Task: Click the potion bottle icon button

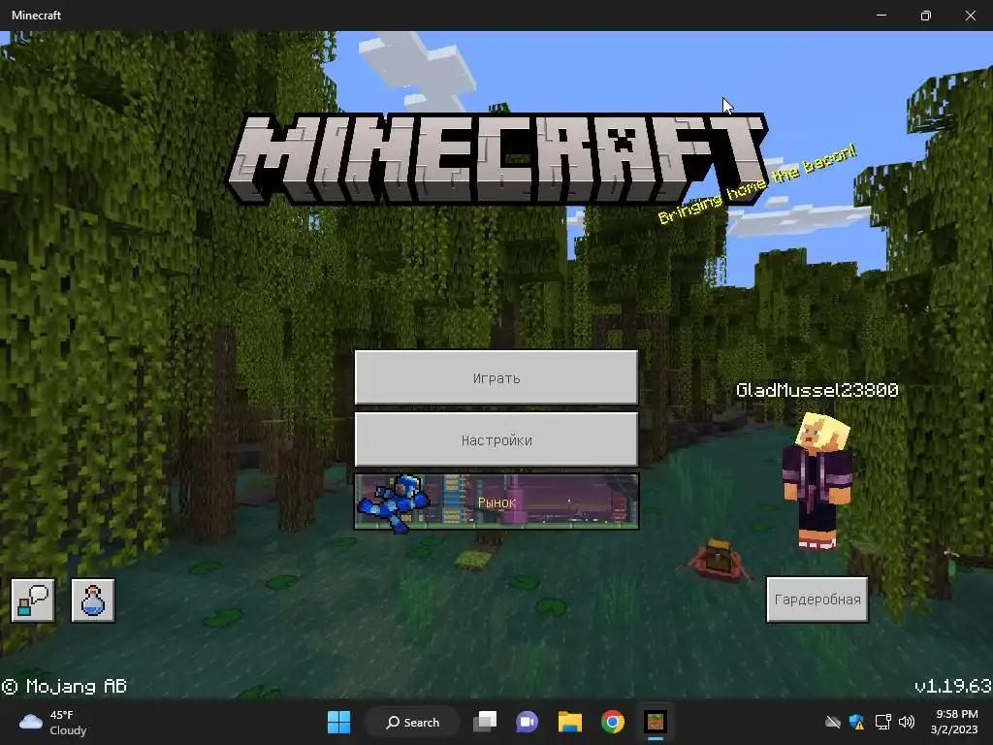Action: point(93,599)
